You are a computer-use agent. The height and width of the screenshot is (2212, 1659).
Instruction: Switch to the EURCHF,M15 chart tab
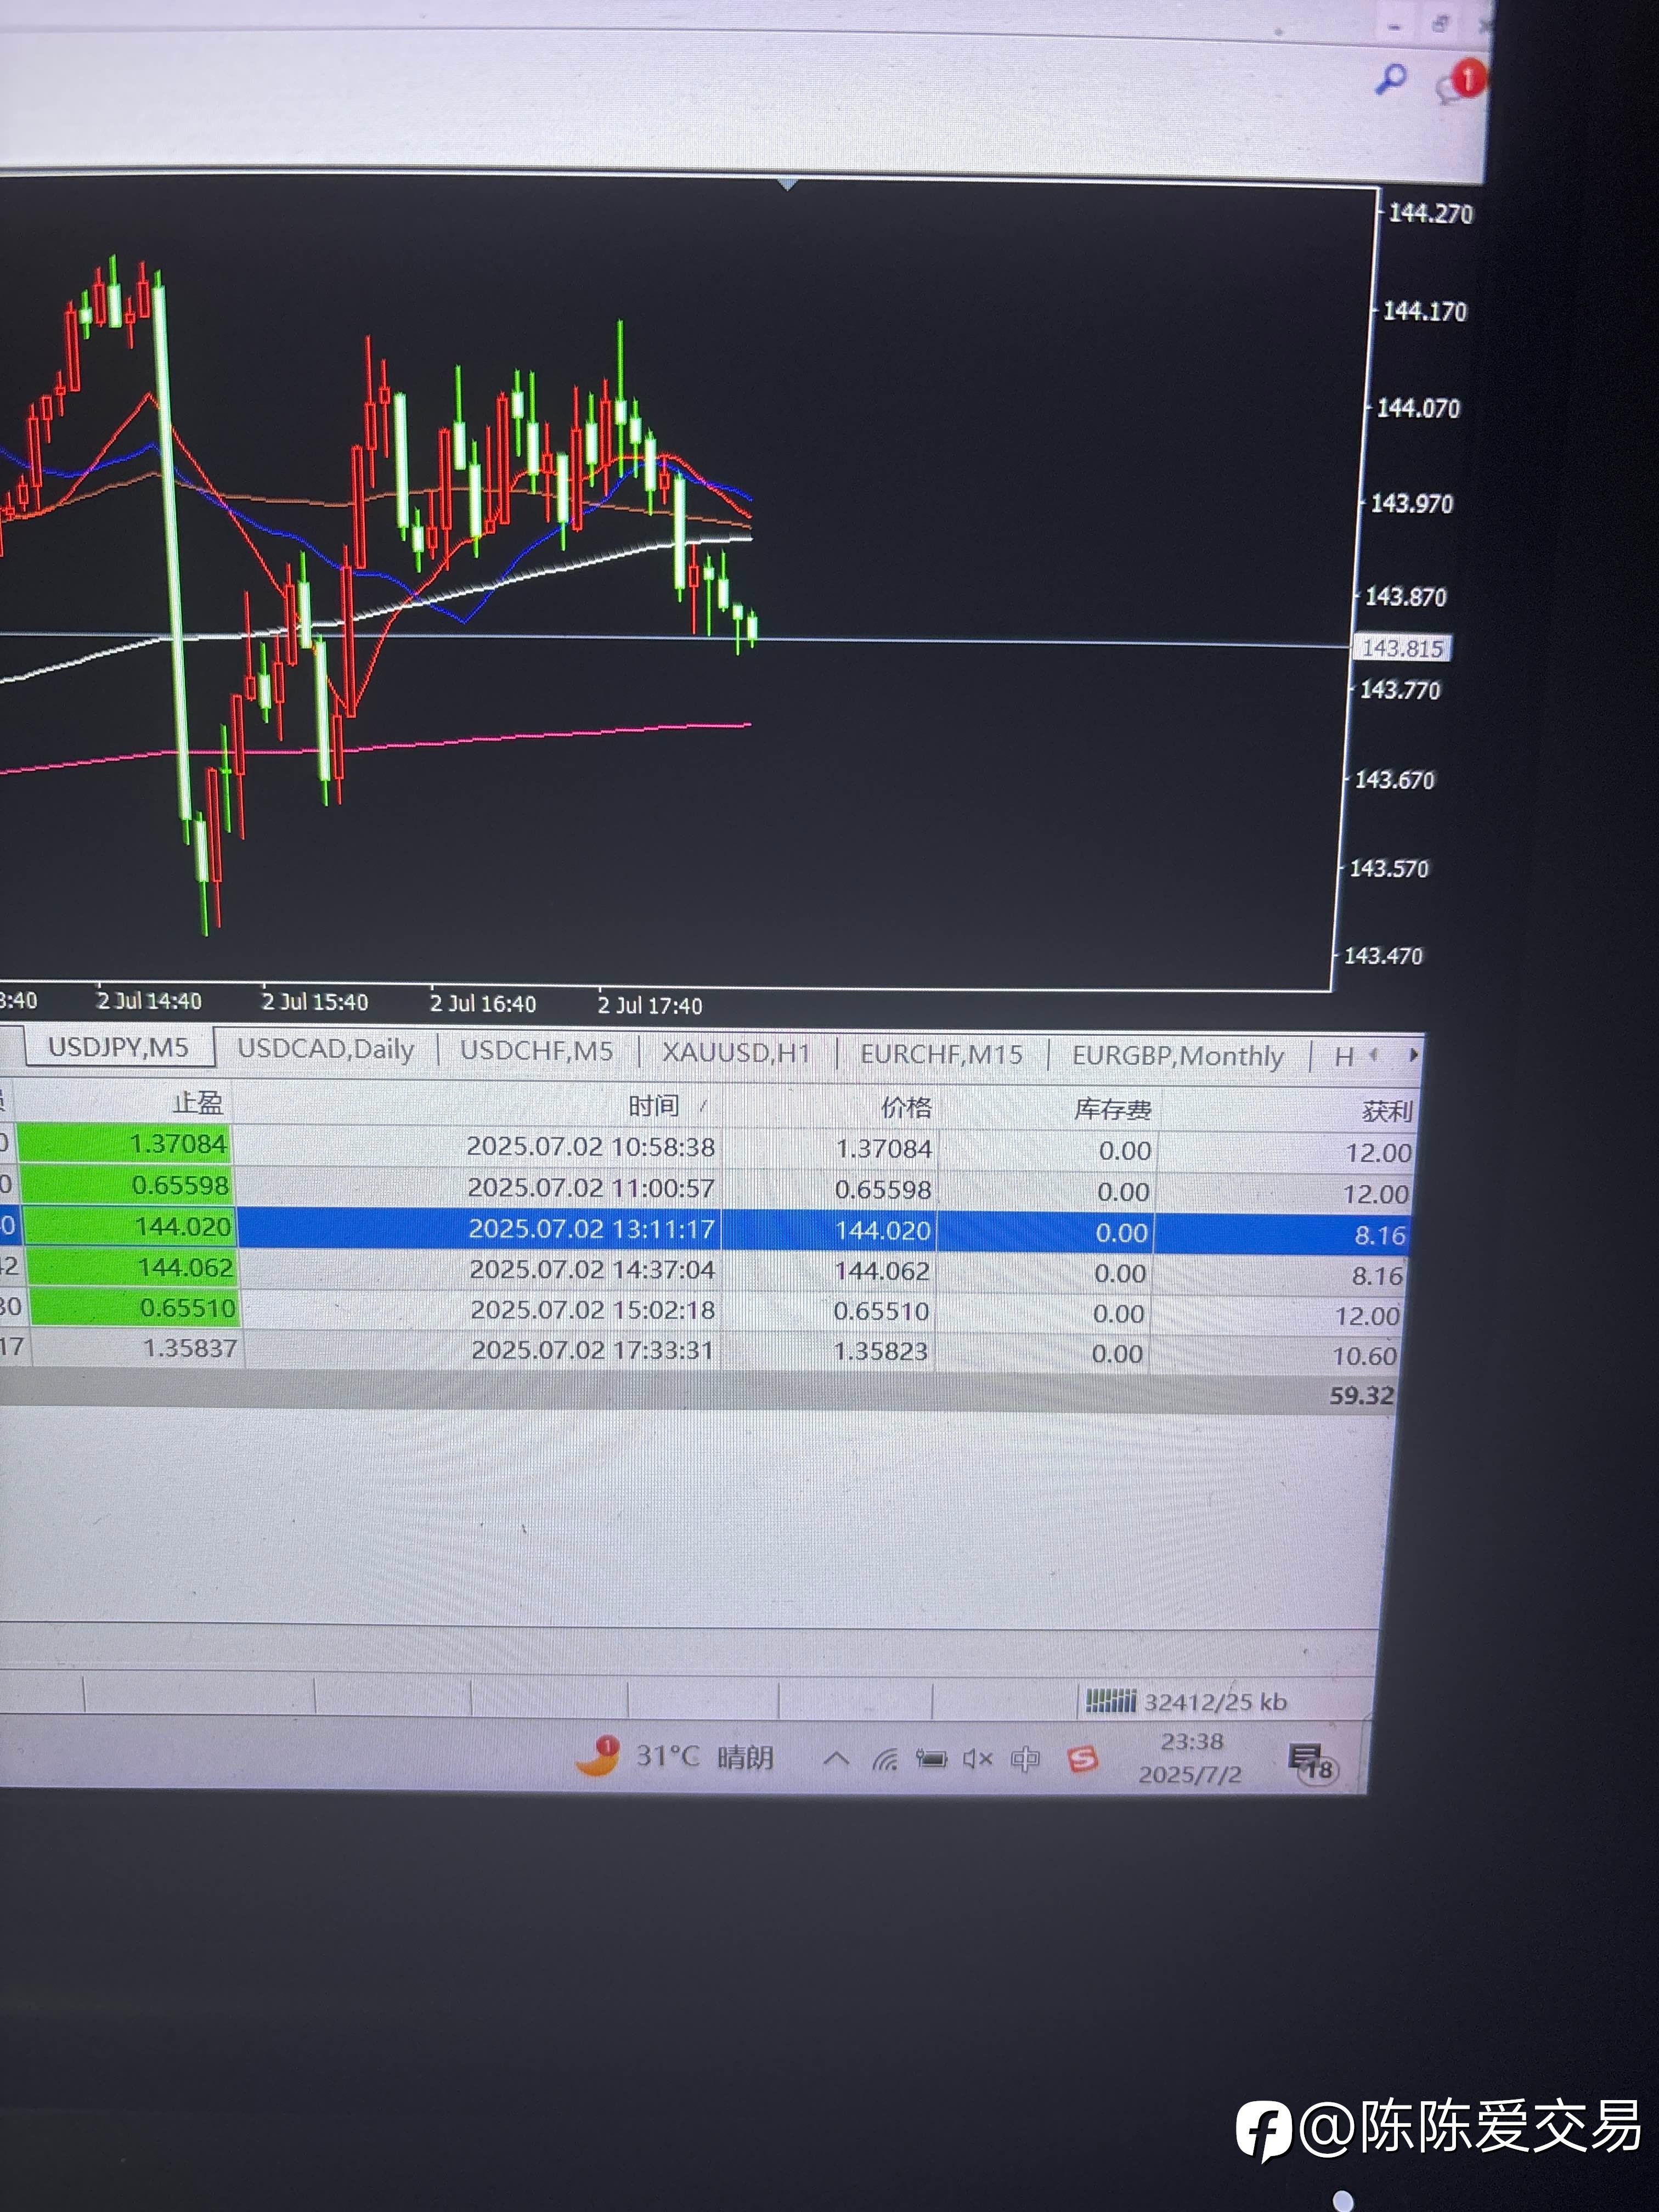click(x=941, y=1054)
